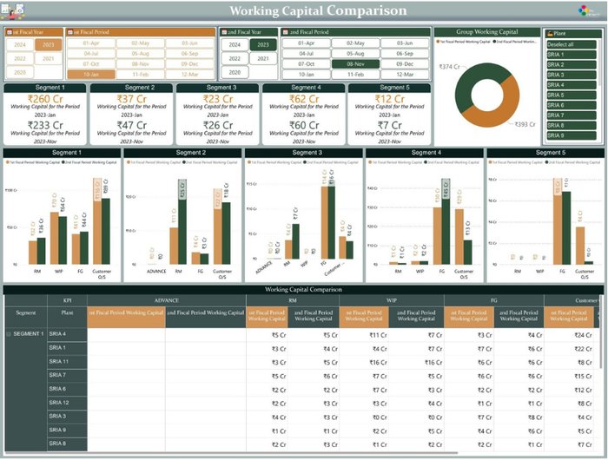Select 2024 in the 1st Fiscal Year slicer
The width and height of the screenshot is (608, 460).
[x=20, y=45]
